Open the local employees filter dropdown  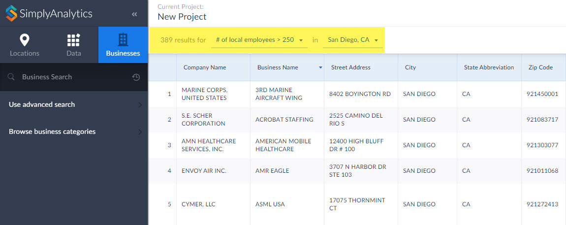259,40
